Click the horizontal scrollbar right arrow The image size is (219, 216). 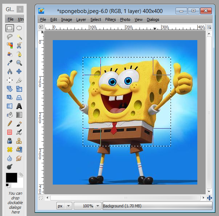pos(203,198)
